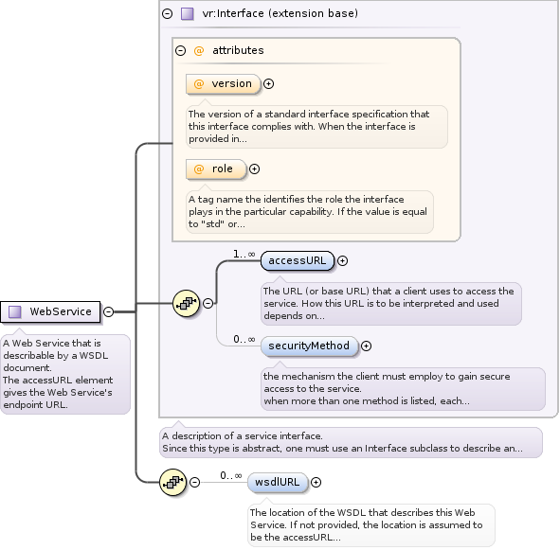Image resolution: width=560 pixels, height=550 pixels.
Task: Click the vr:Interface (extension base) title
Action: (280, 13)
